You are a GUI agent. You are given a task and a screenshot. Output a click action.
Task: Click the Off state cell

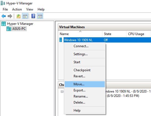106,40
